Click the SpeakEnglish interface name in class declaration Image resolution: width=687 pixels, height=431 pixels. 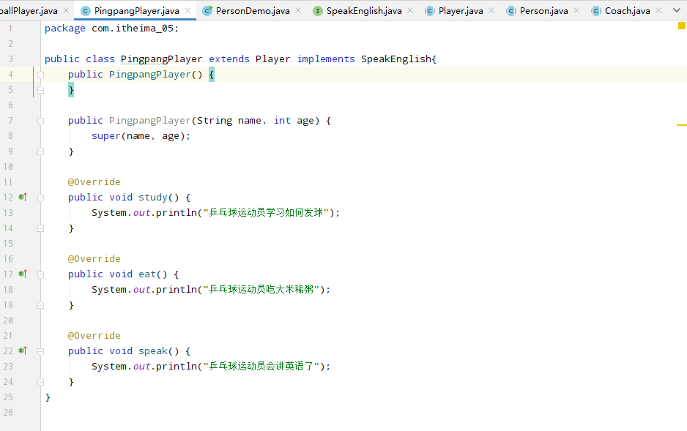click(396, 59)
